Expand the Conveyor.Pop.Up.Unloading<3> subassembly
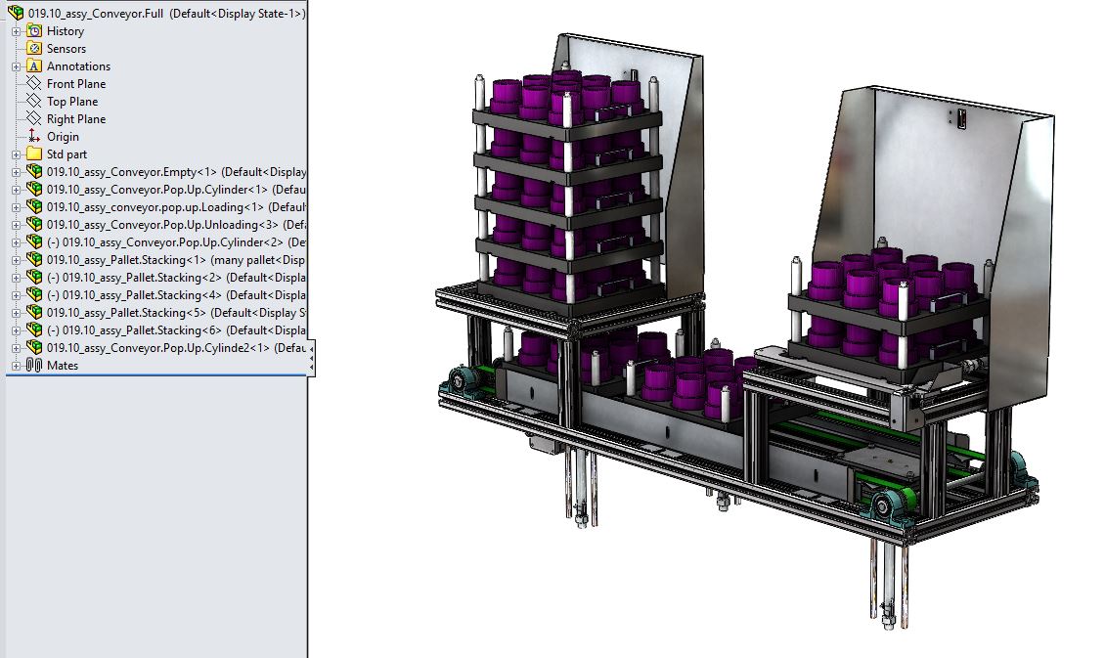This screenshot has height=658, width=1105. coord(17,225)
